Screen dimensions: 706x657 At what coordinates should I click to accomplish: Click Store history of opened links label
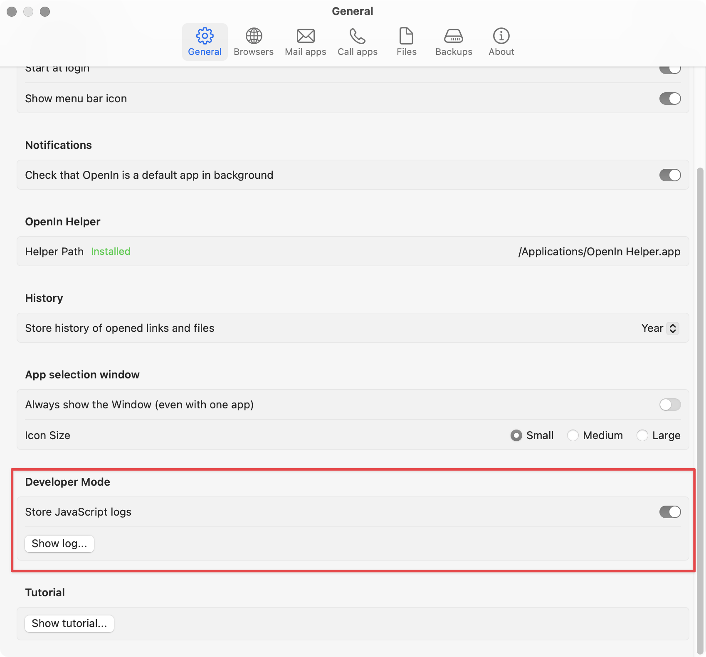120,328
